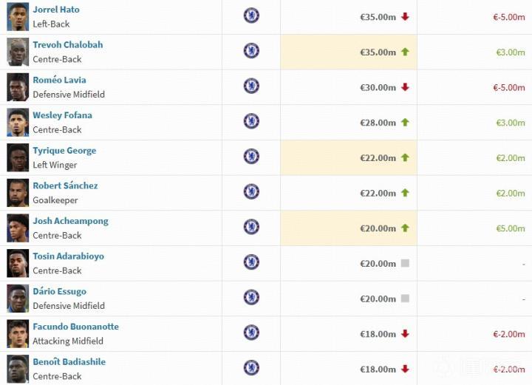
Task: Click red down arrow next to Hato's €35.00m
Action: click(x=405, y=16)
